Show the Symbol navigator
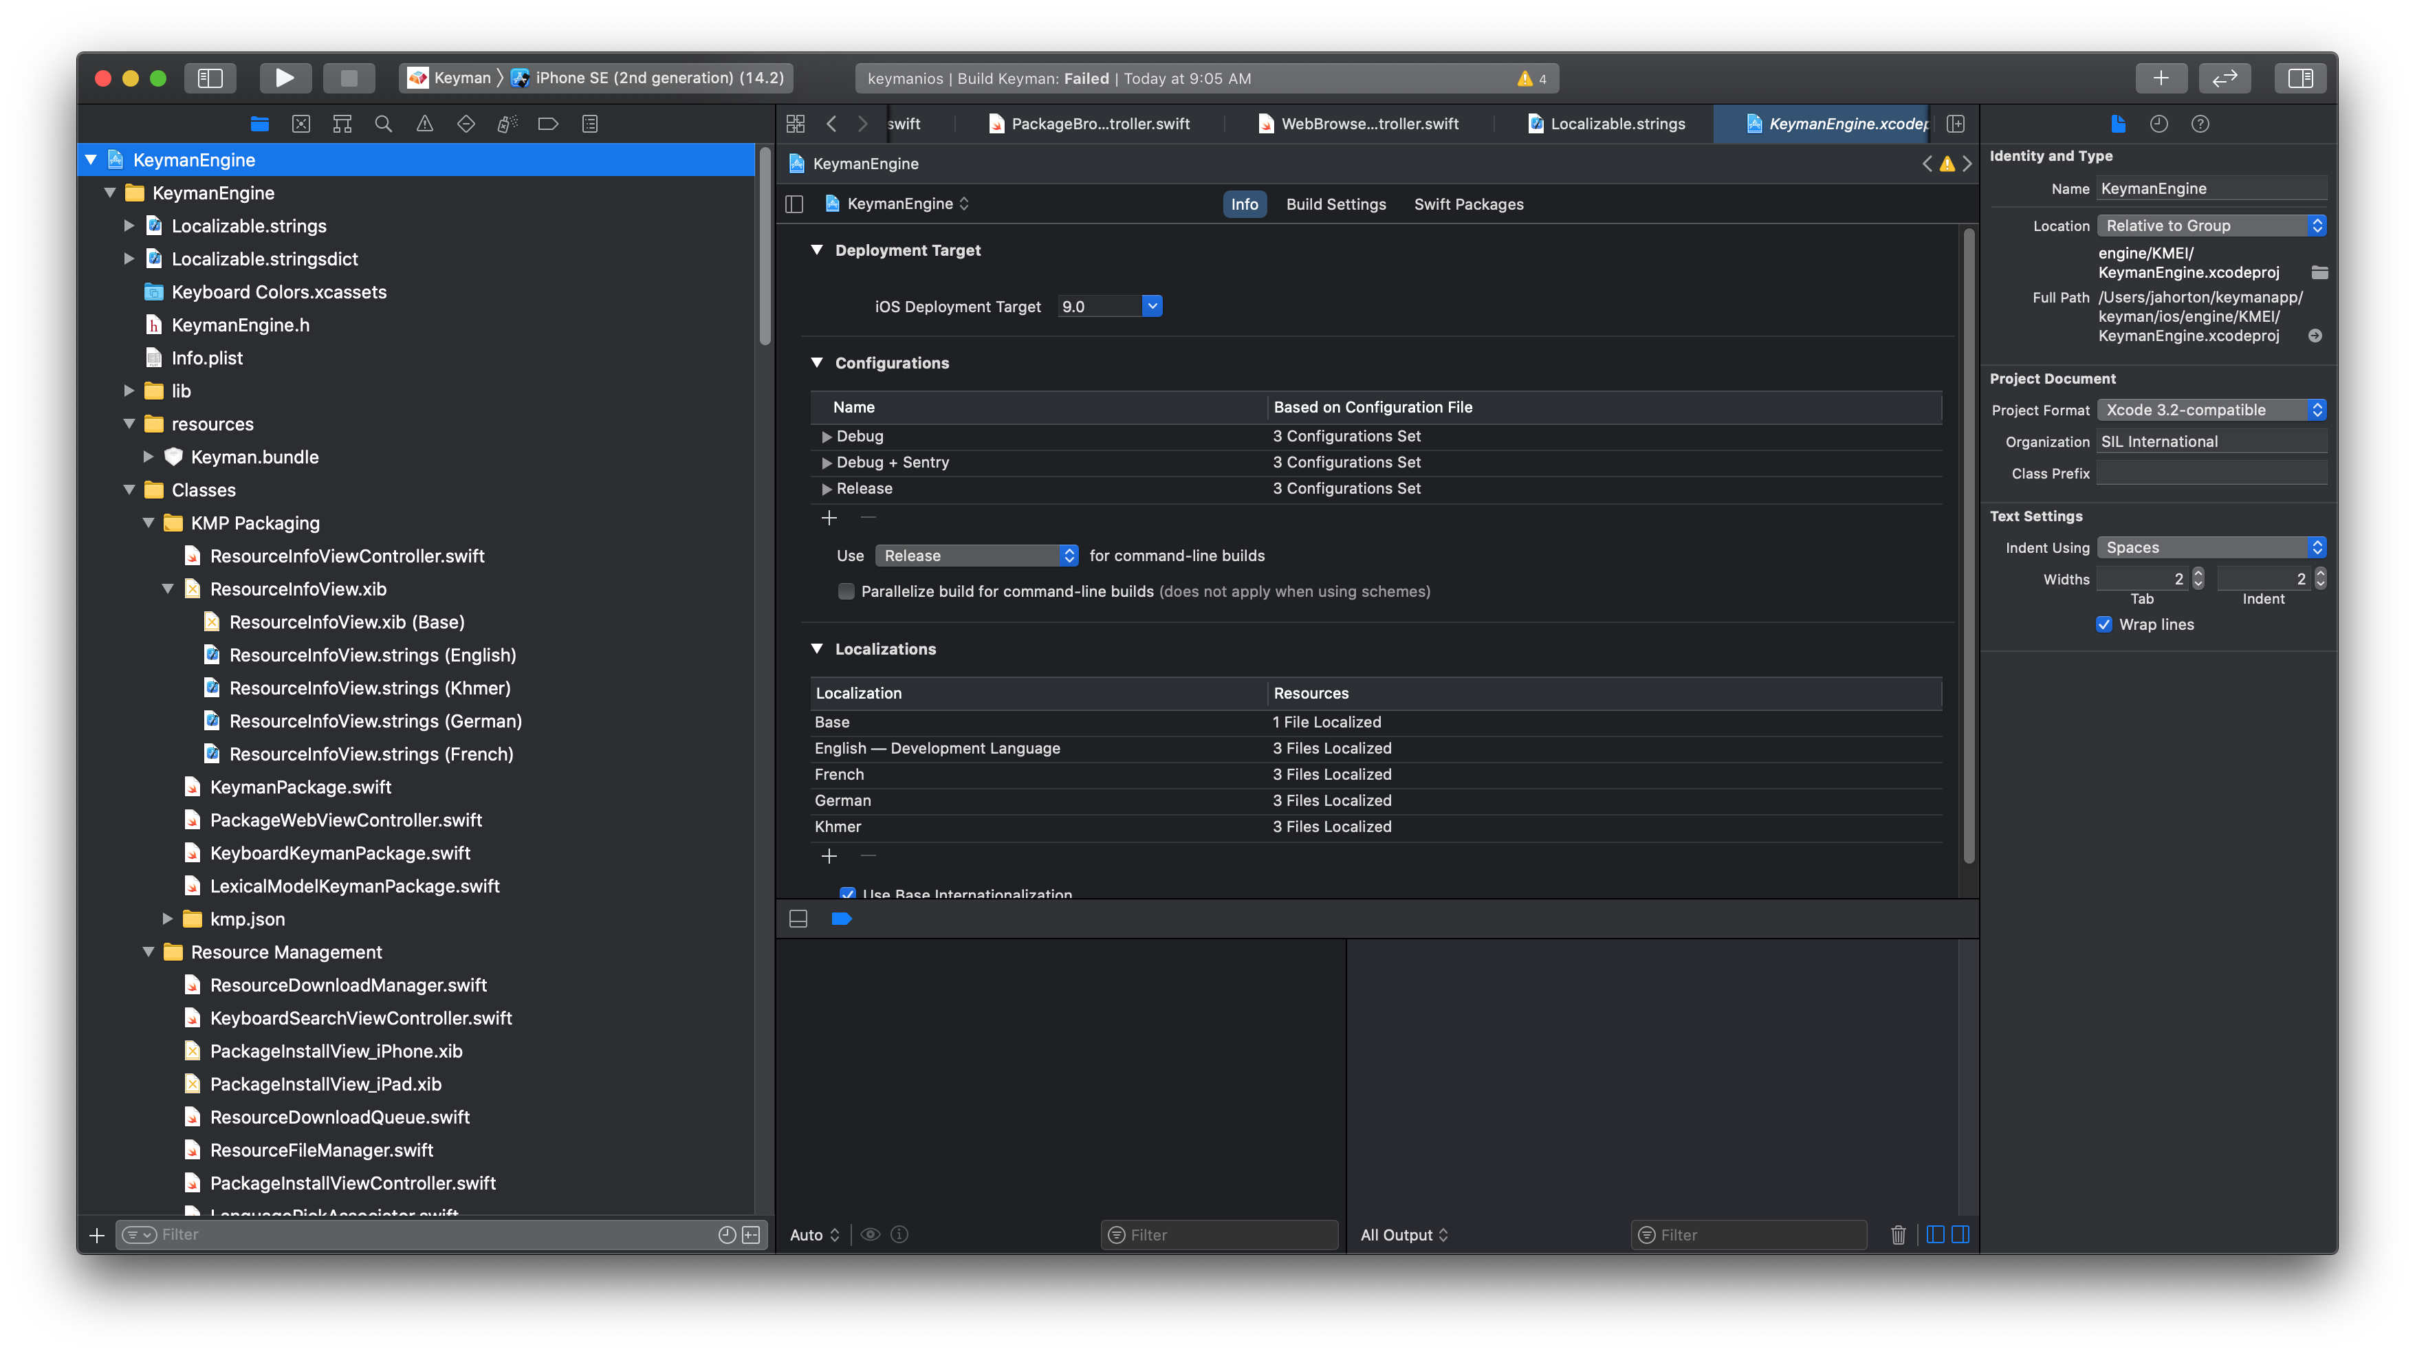The height and width of the screenshot is (1356, 2415). coord(342,124)
